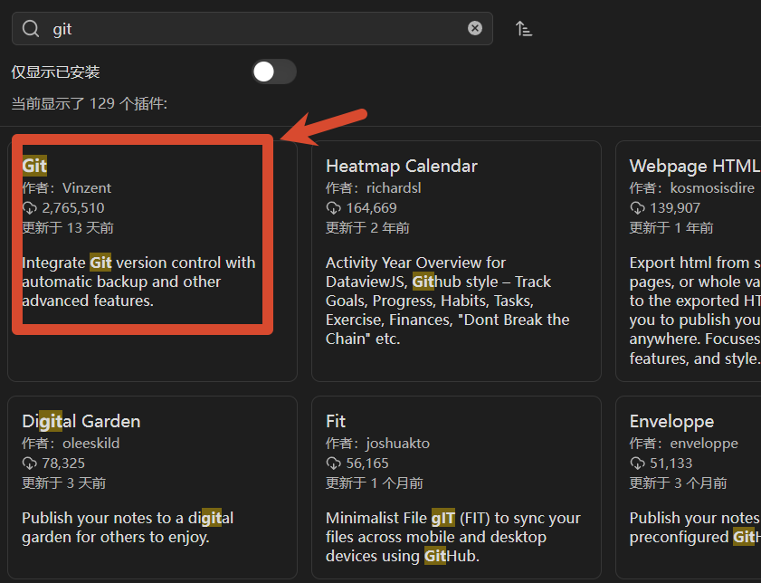Open the Enveloppe plugin card
The height and width of the screenshot is (583, 761).
689,487
